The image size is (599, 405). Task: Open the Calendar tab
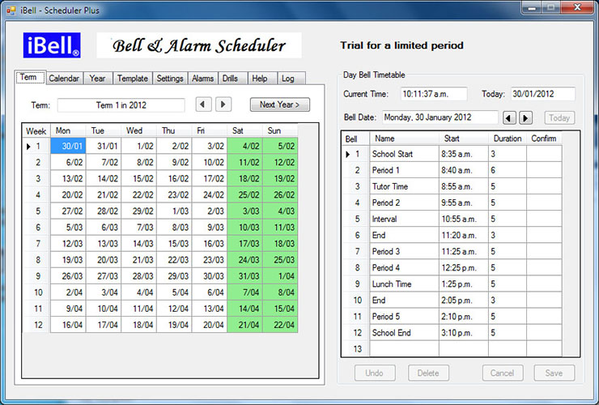[64, 79]
